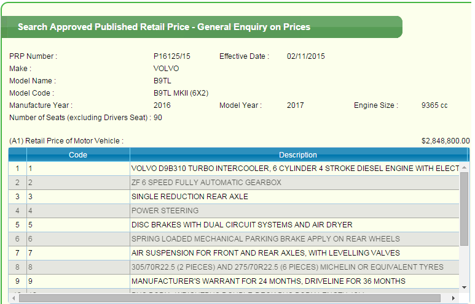This screenshot has height=304, width=475.
Task: Click the Manufacture Year label
Action: click(41, 105)
